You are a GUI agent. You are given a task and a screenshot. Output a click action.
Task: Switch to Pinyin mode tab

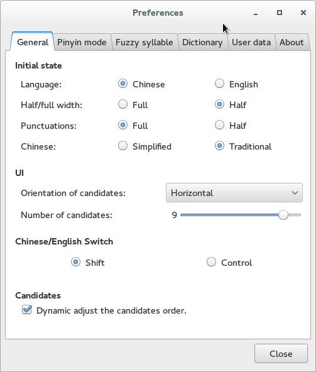(x=82, y=42)
